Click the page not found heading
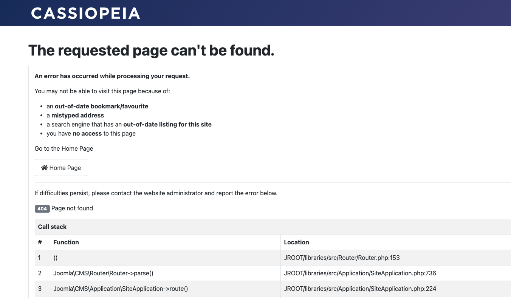Screen dimensions: 511x298 coord(151,50)
